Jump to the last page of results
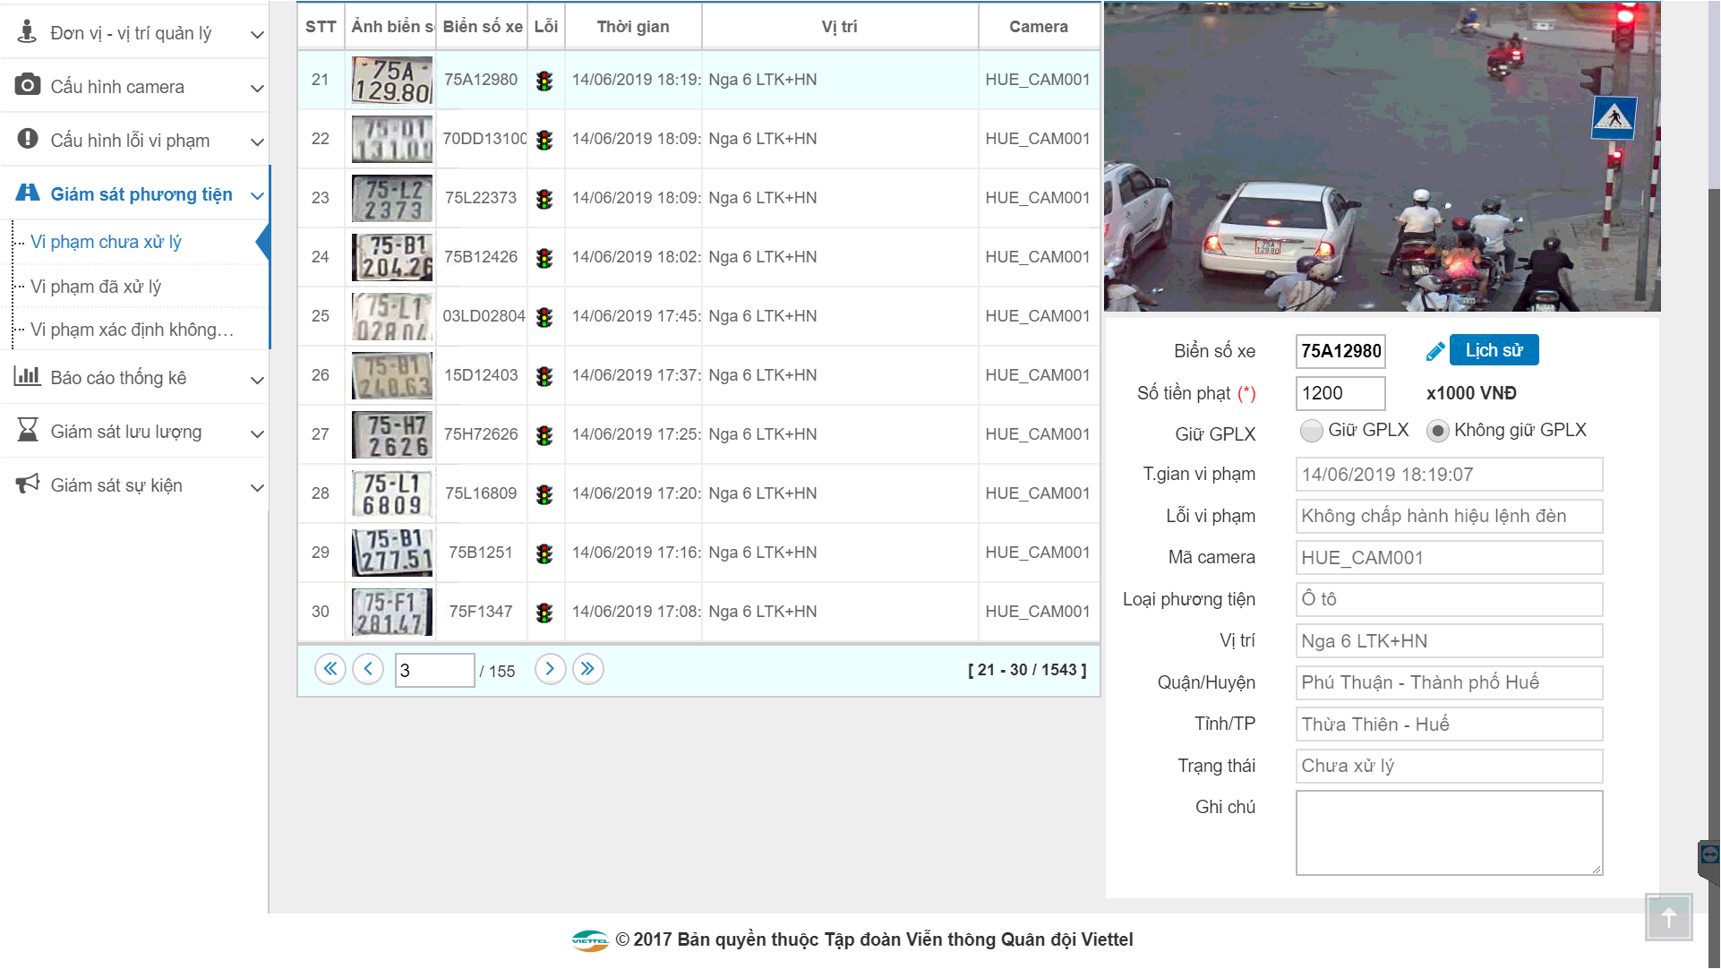 pos(587,669)
